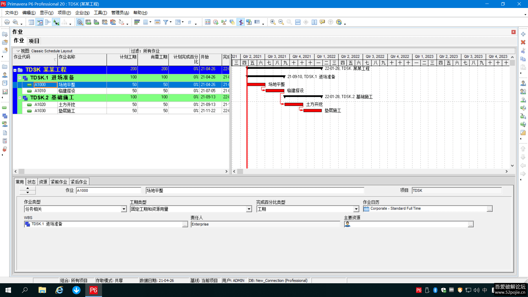Click the Print icon in the toolbar
Image resolution: width=528 pixels, height=297 pixels.
click(x=7, y=22)
